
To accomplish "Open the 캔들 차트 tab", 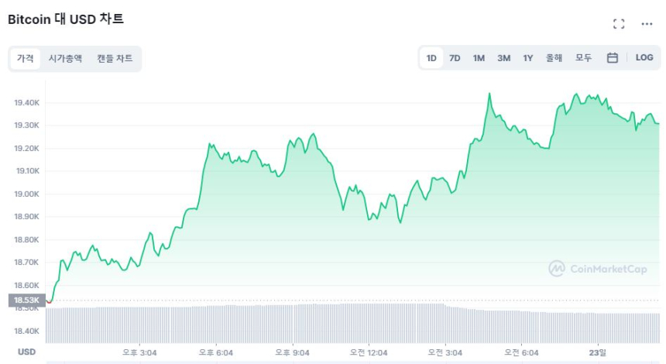I will tap(115, 58).
